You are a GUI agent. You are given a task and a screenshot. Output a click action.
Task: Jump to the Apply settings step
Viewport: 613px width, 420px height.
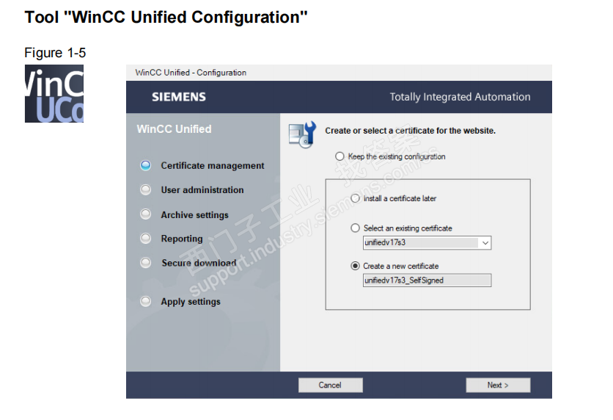(x=190, y=302)
